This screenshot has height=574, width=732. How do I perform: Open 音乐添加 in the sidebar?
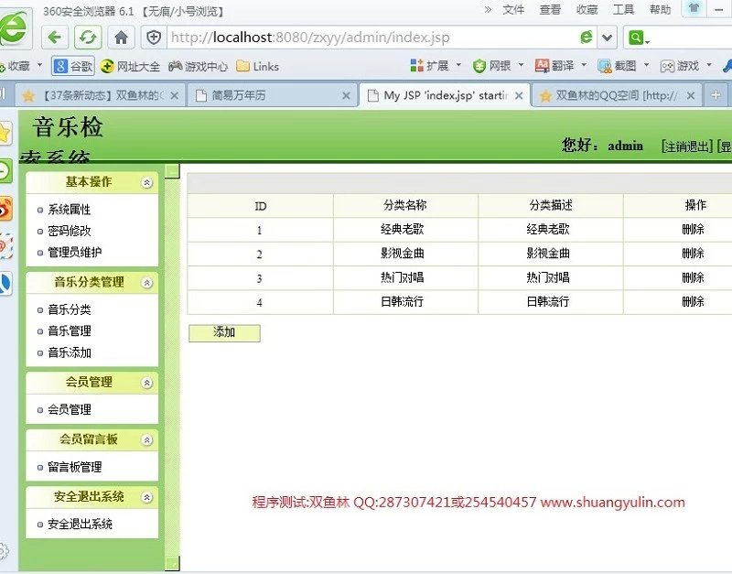[70, 352]
